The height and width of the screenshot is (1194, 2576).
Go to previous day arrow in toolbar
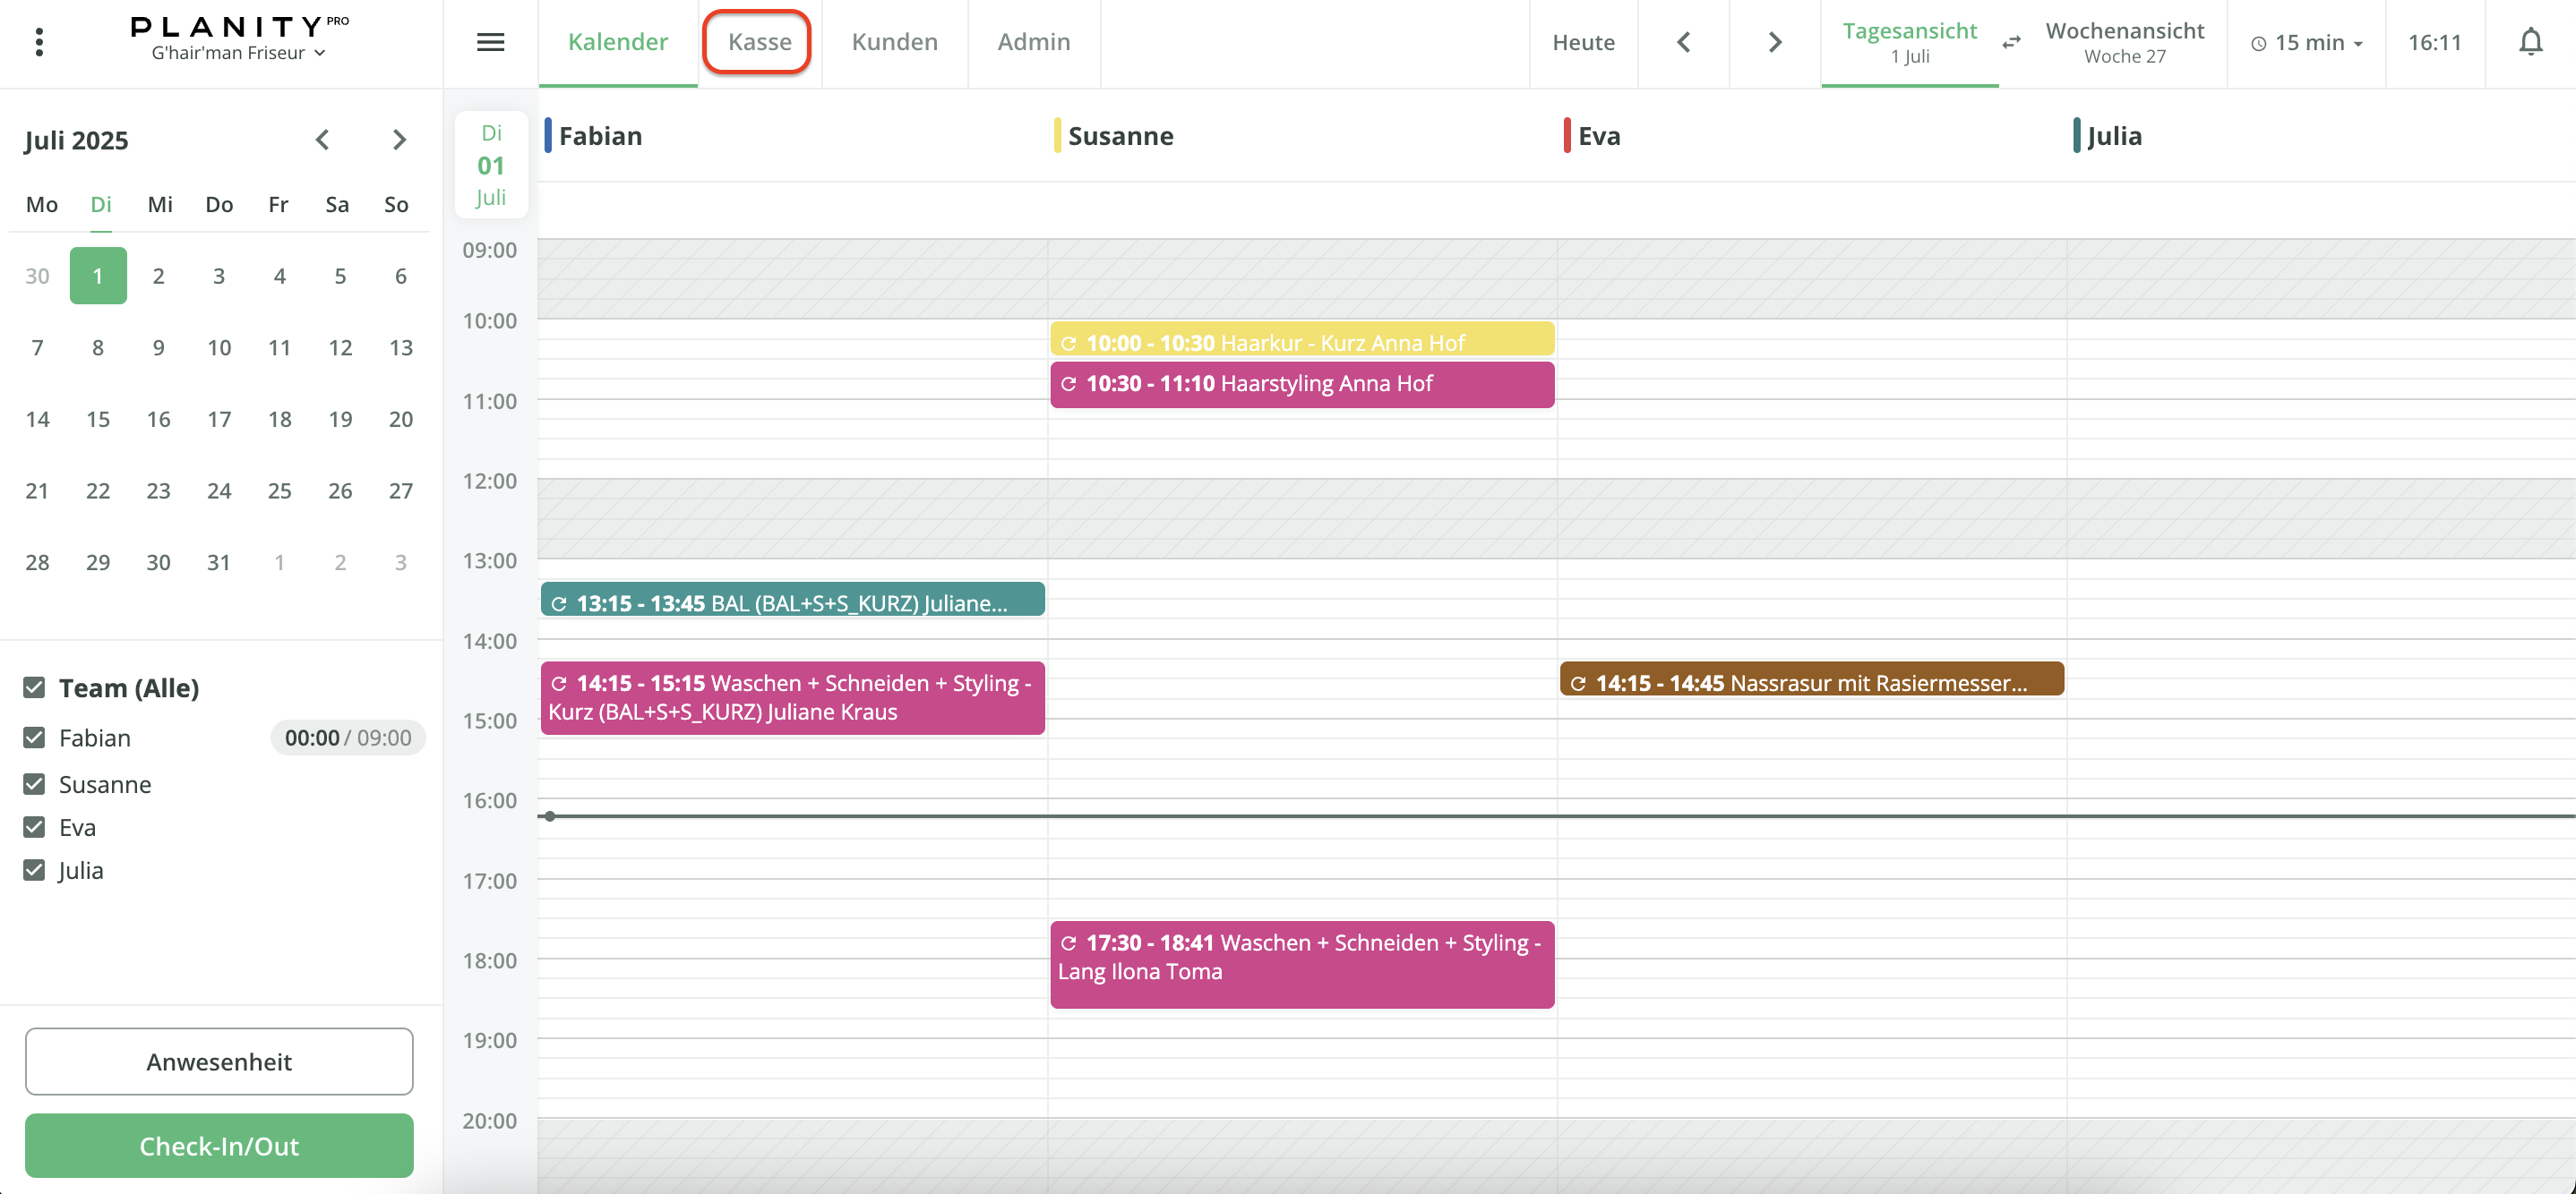pyautogui.click(x=1684, y=42)
